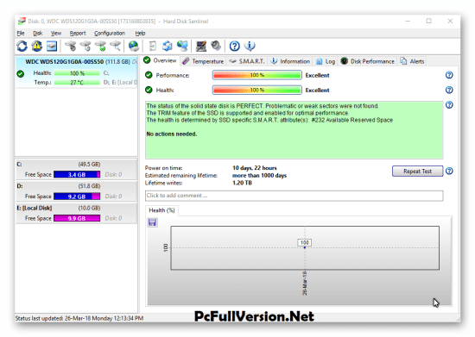Select the Health (%) chart tab
Screen dimensions: 475x337
tap(161, 210)
